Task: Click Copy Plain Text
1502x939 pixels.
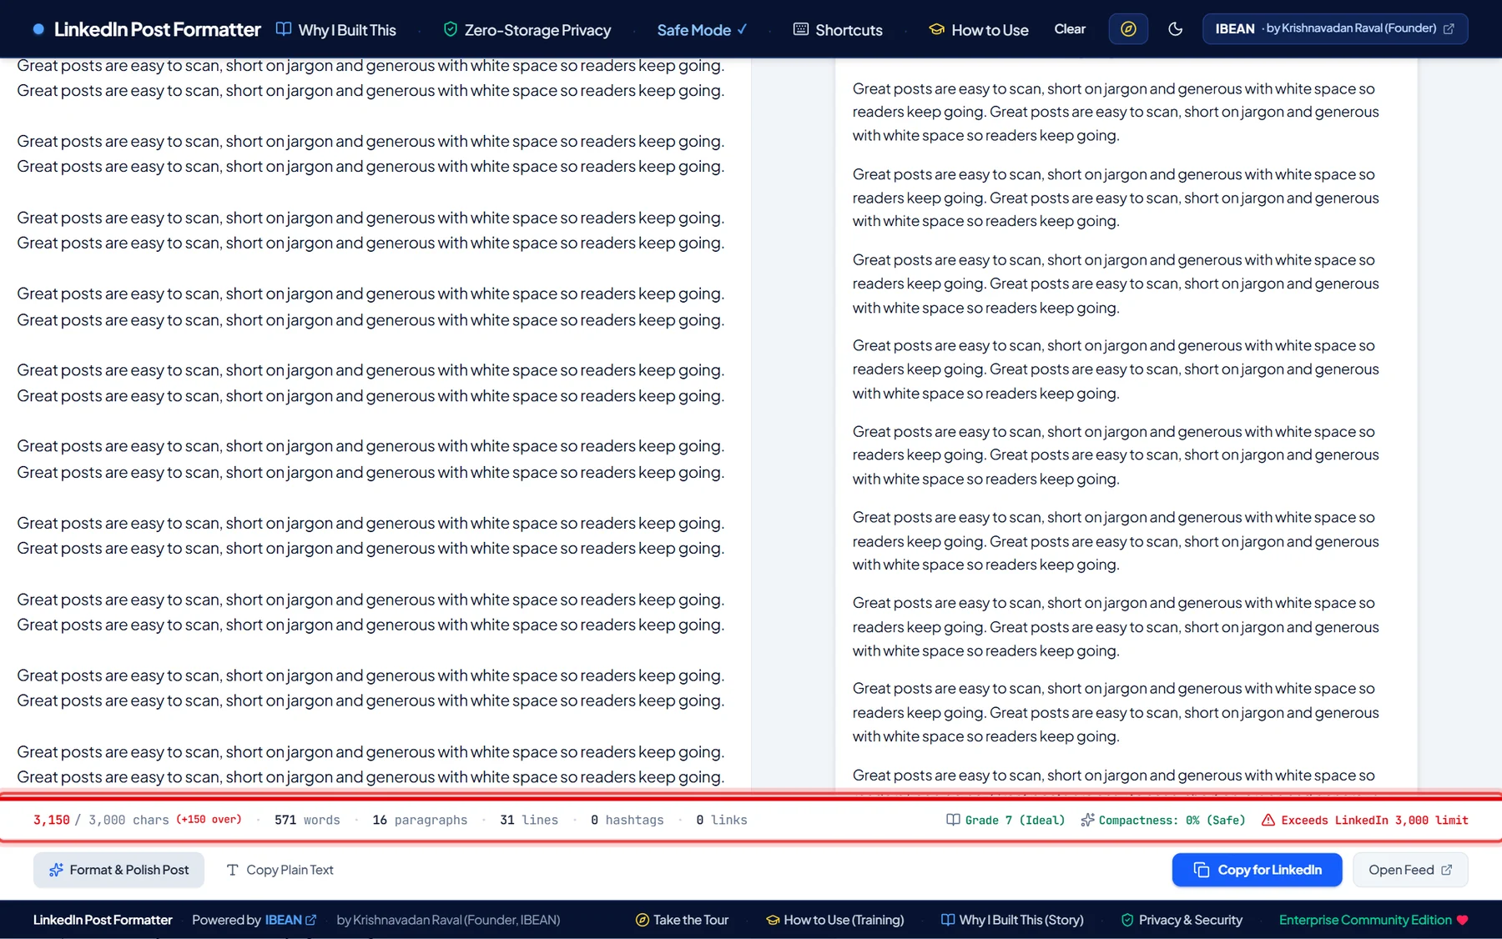Action: click(280, 870)
